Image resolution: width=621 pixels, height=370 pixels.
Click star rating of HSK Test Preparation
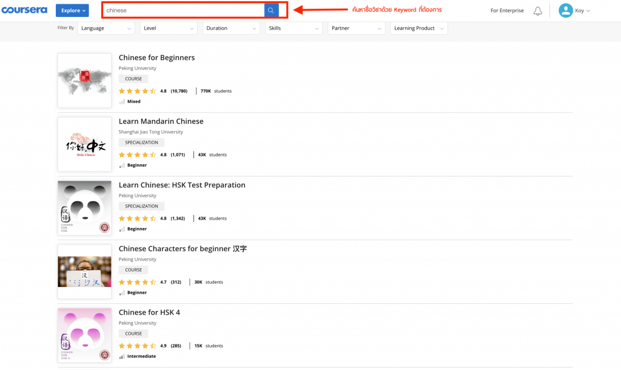tap(138, 219)
